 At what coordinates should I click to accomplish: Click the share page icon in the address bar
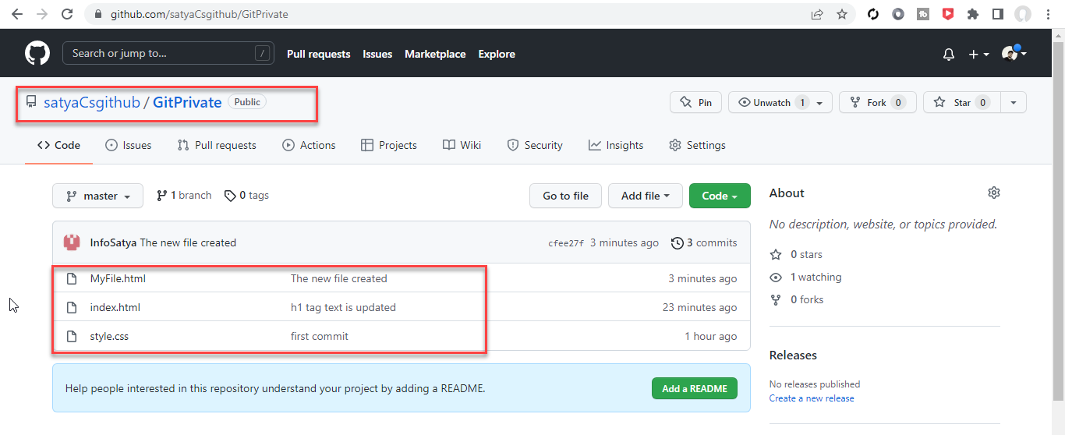tap(817, 14)
